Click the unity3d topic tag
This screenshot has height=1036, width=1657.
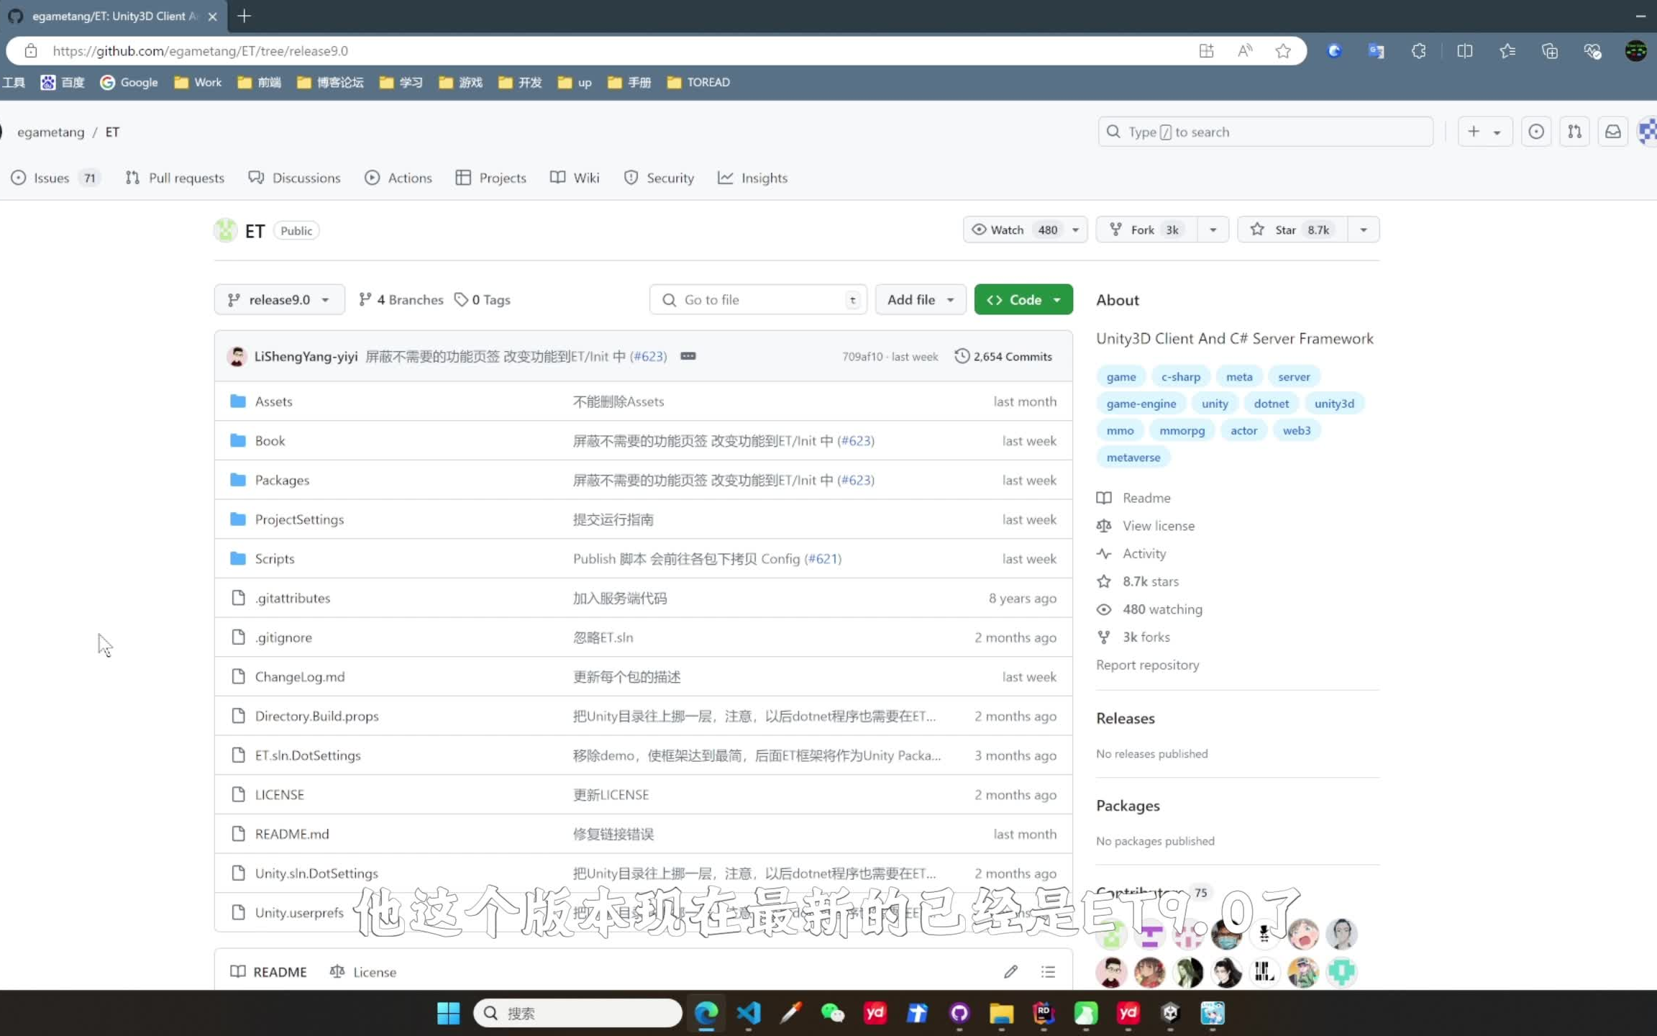(x=1334, y=404)
